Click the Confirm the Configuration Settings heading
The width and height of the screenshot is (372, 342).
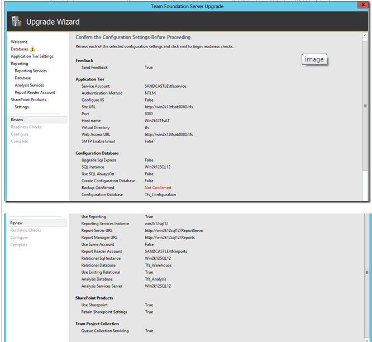click(133, 37)
